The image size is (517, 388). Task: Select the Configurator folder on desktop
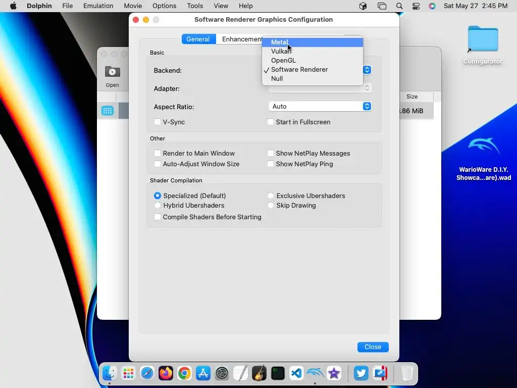tap(483, 45)
